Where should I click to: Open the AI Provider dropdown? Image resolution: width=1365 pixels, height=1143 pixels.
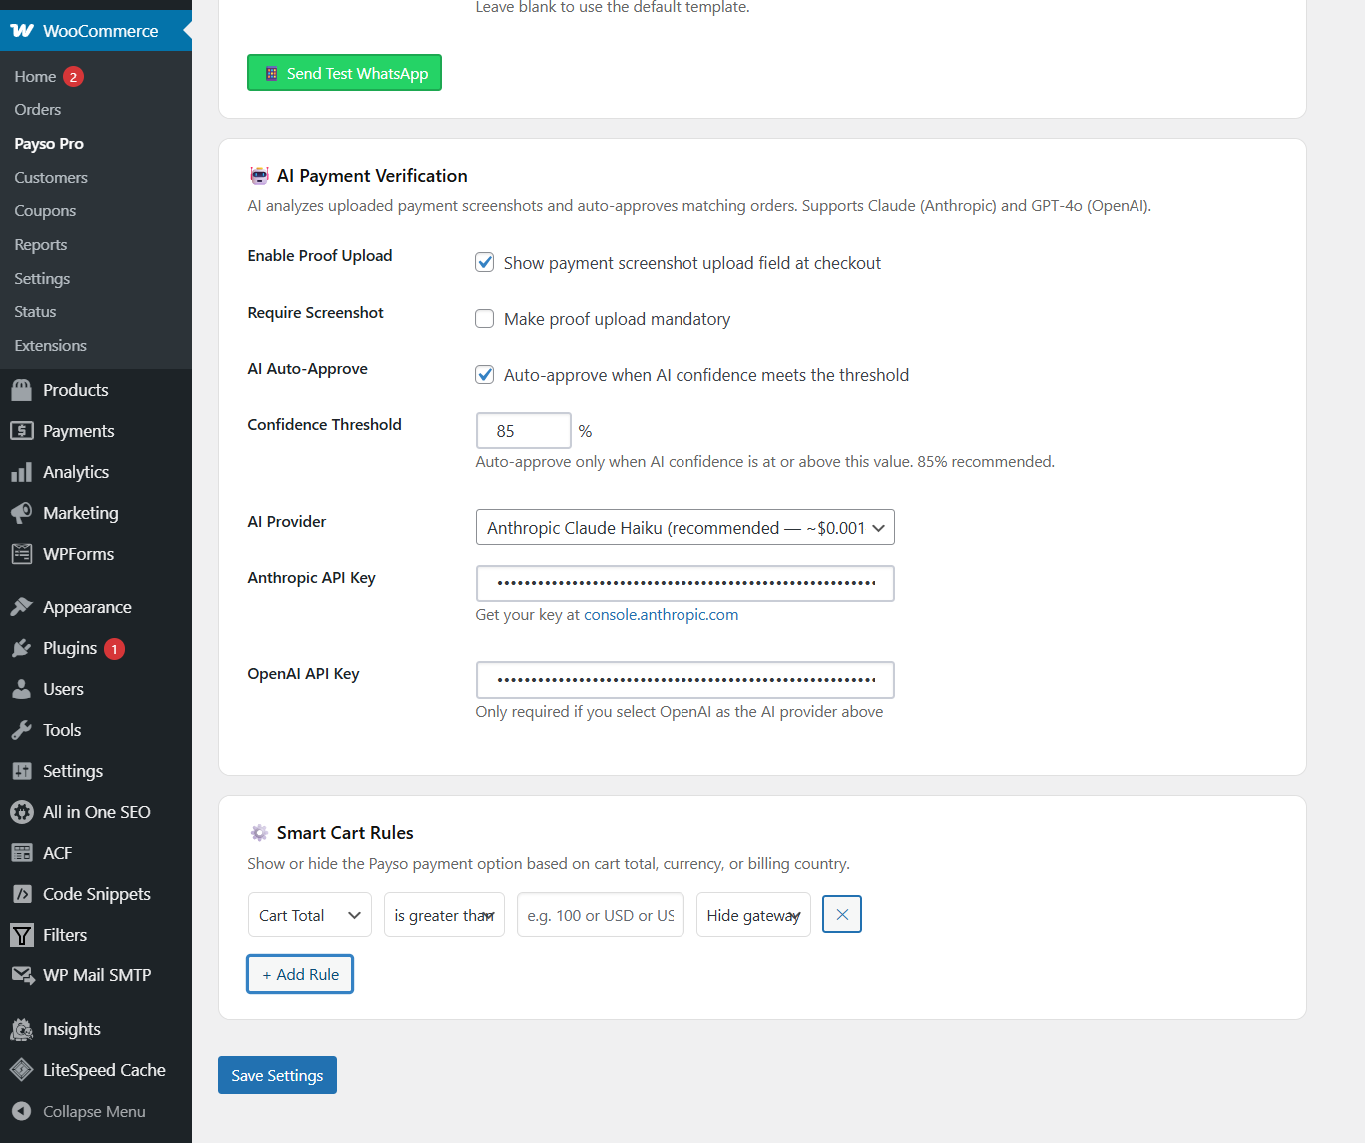684,527
